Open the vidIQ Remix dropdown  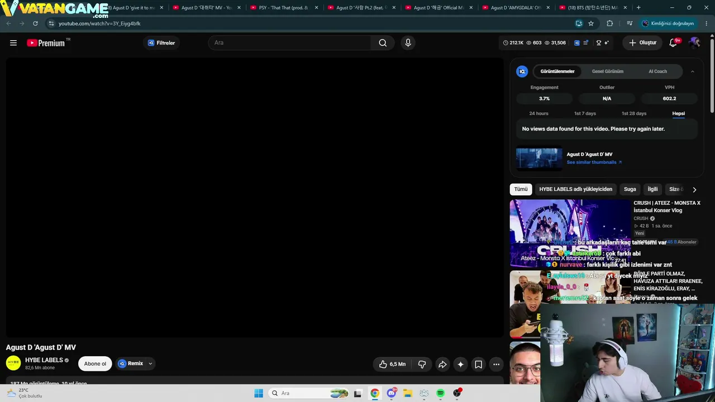(x=135, y=363)
